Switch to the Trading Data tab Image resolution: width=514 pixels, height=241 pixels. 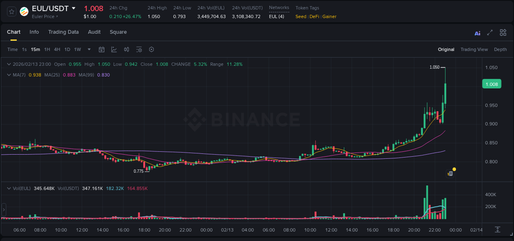(63, 32)
